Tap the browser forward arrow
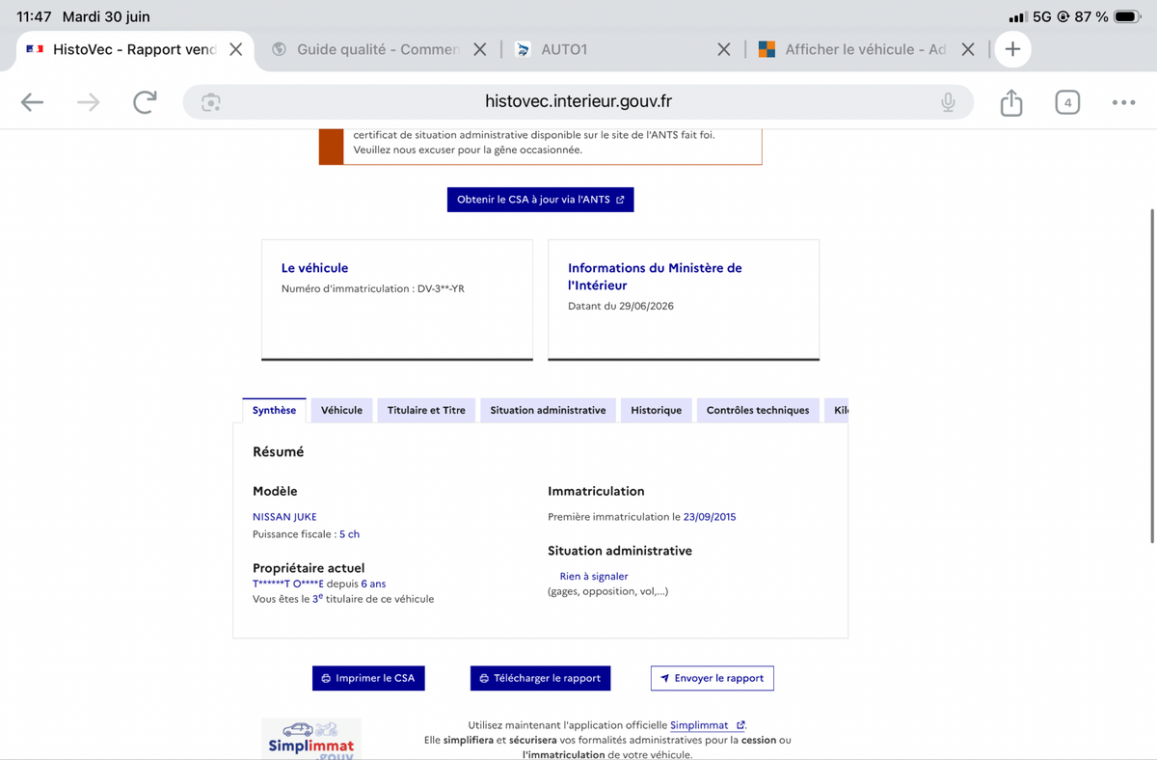This screenshot has height=760, width=1157. point(88,102)
